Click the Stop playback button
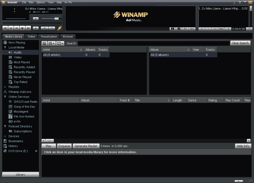This screenshot has width=254, height=183. point(22,28)
